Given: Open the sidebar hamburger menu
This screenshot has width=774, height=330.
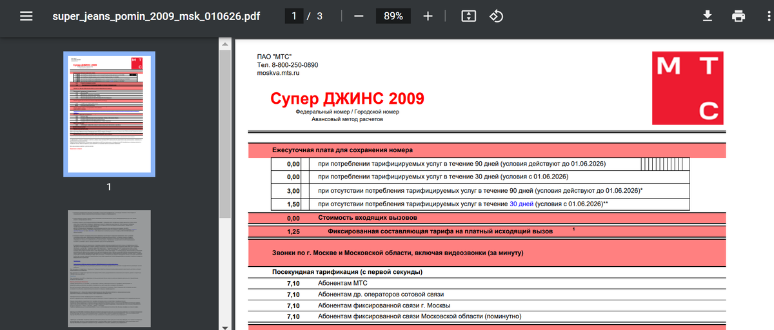Looking at the screenshot, I should tap(26, 16).
